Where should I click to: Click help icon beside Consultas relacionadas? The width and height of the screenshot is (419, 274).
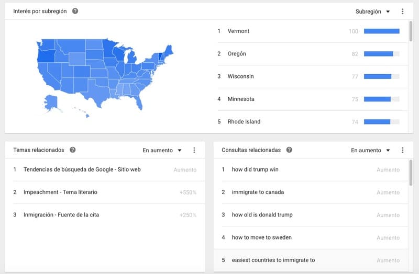point(289,150)
